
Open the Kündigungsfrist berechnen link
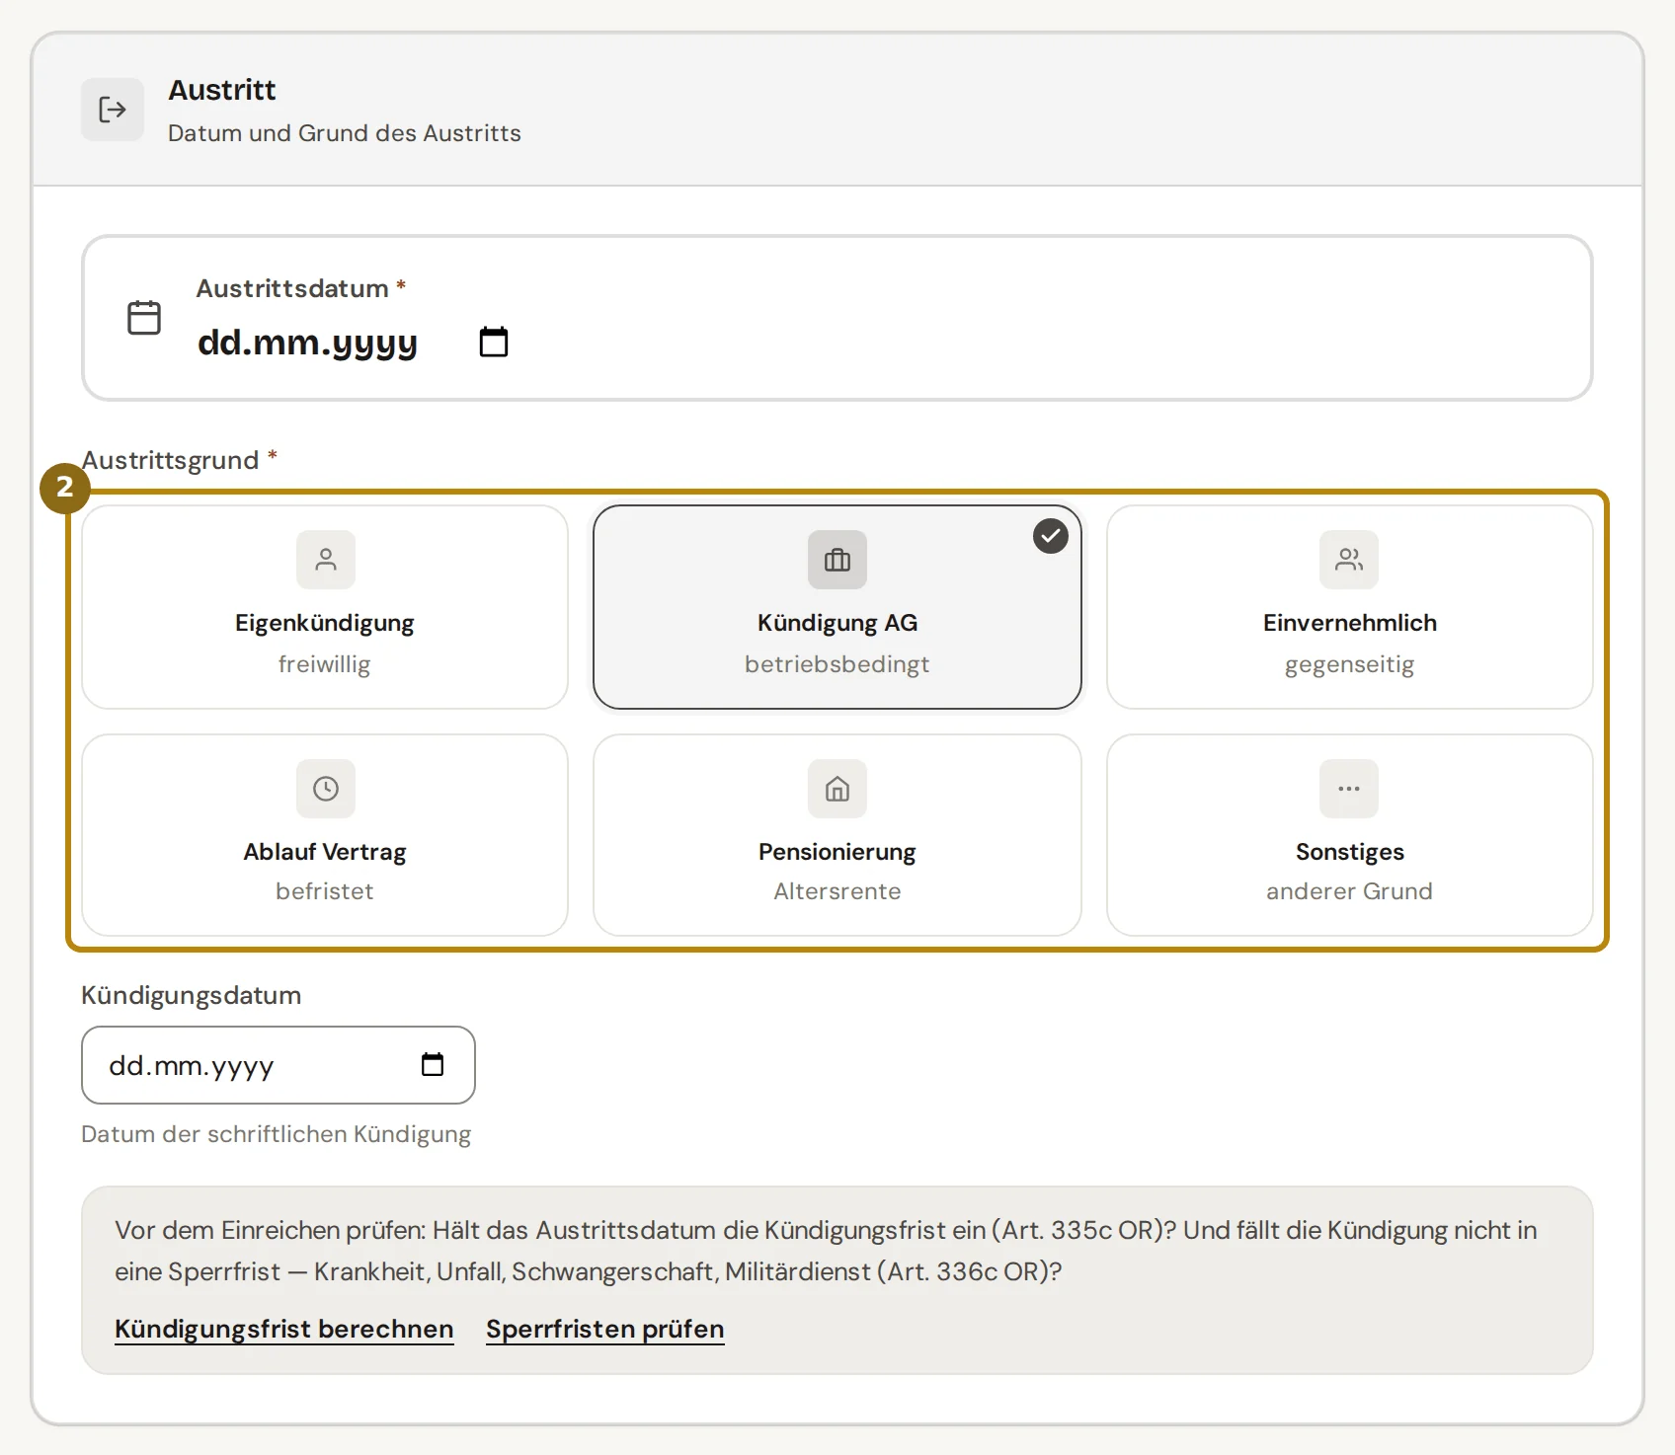pos(284,1329)
